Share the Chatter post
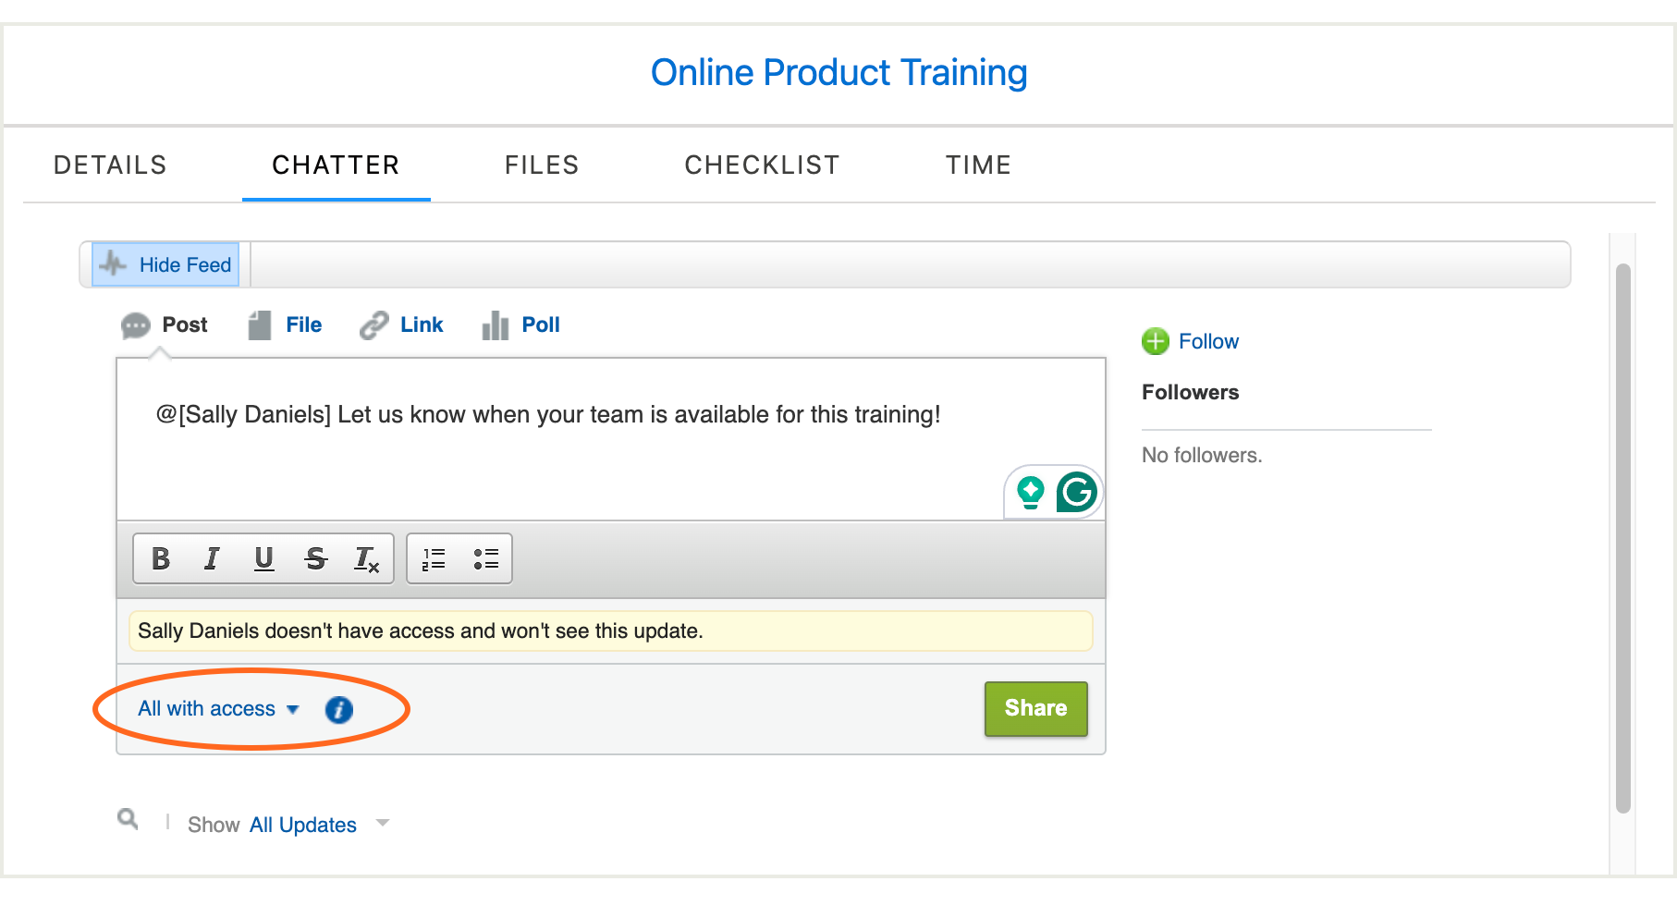The height and width of the screenshot is (906, 1677). 1035,708
